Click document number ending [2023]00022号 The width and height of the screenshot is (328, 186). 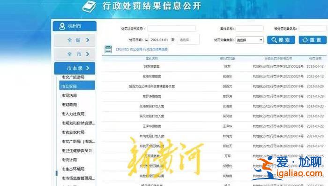(278, 67)
